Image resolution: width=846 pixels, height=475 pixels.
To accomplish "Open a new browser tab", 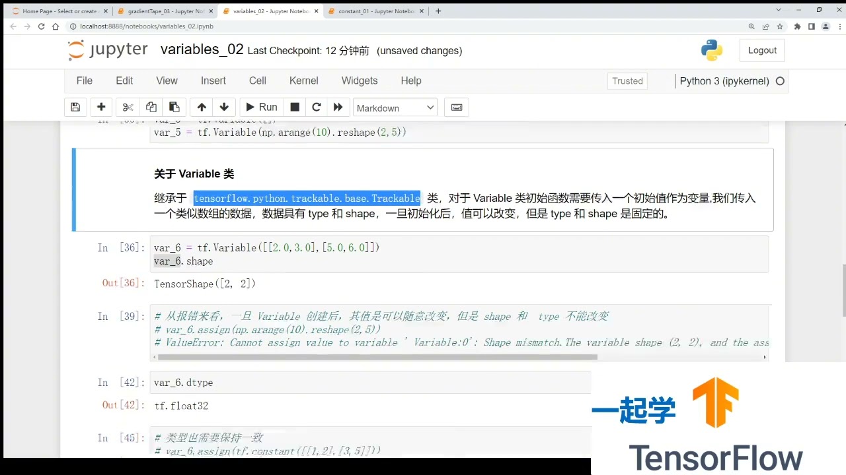I will 438,11.
